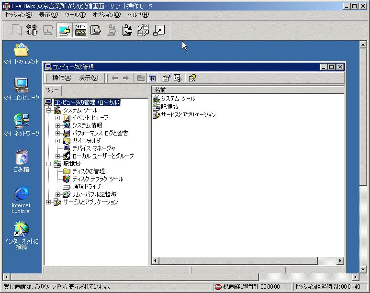
Task: Click the page with right arrow toolbar icon
Action: tap(96, 30)
